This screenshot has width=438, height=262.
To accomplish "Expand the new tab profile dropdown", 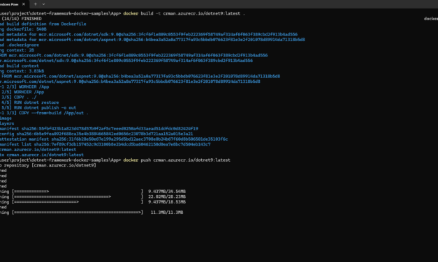I will [x=43, y=4].
